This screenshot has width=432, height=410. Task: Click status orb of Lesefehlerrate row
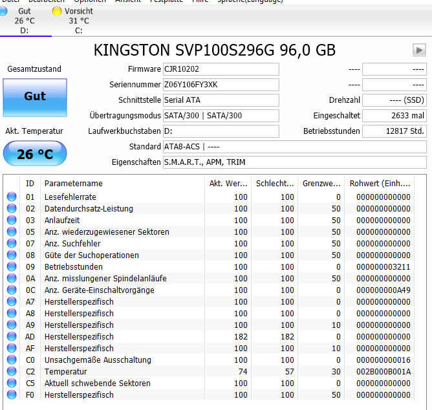tap(12, 197)
